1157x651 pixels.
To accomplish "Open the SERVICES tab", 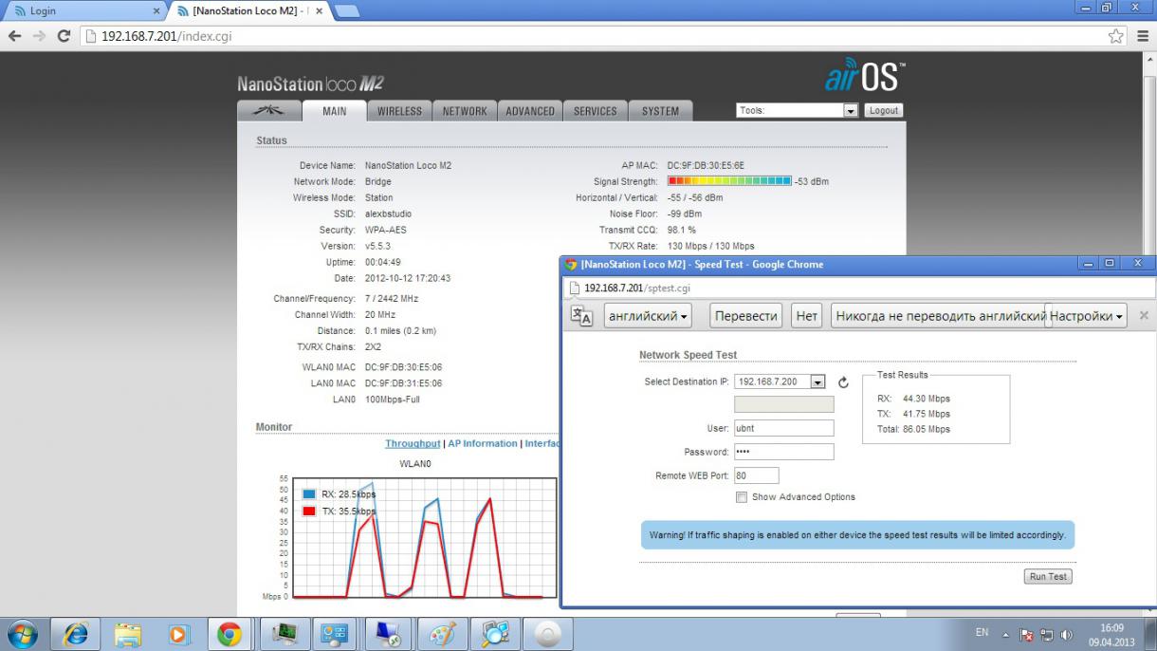I will pos(596,111).
